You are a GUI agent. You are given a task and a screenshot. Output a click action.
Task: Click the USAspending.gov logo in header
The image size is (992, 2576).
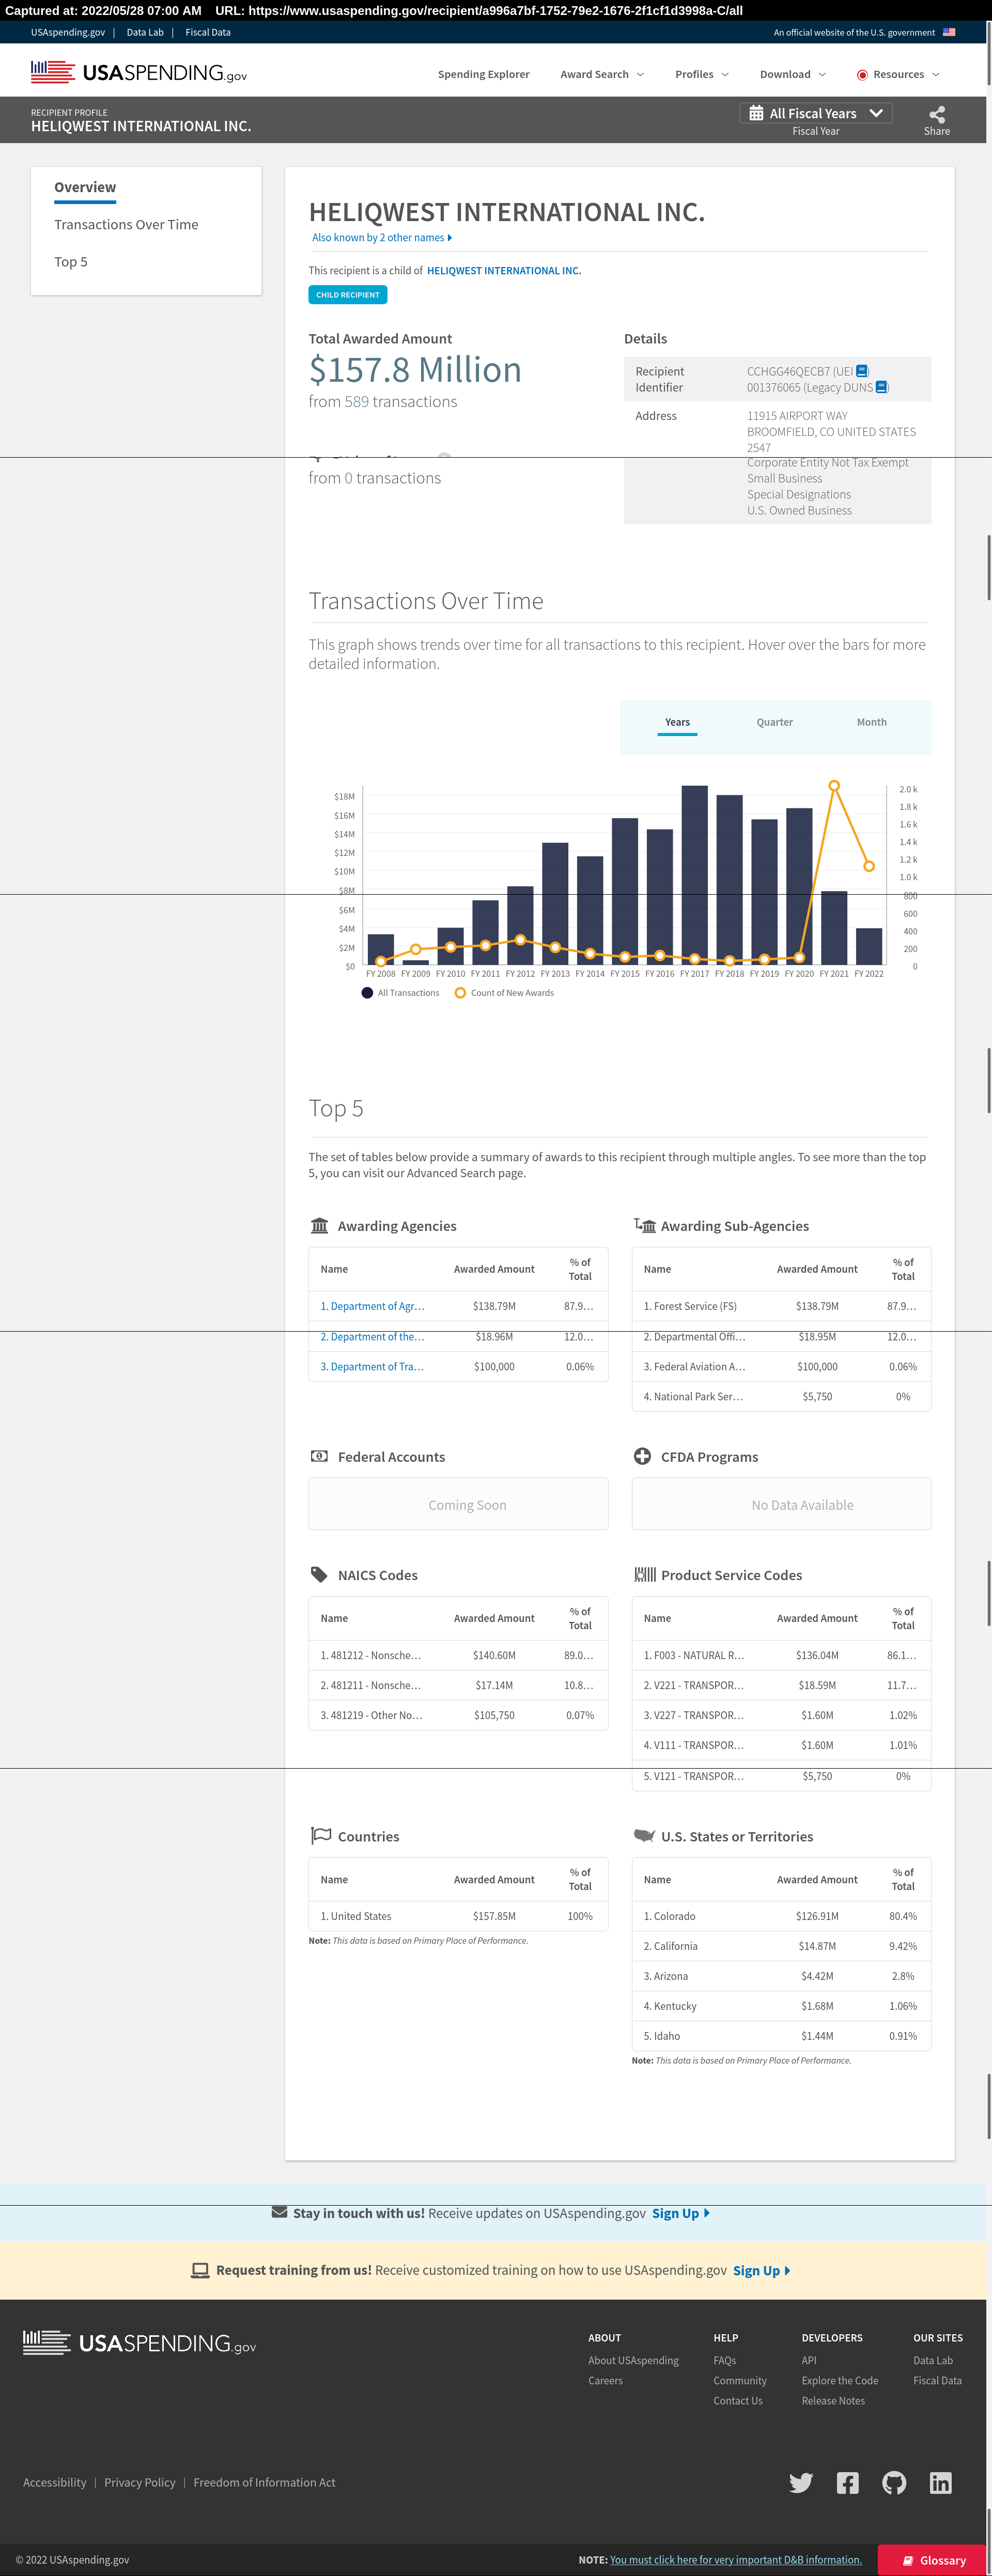tap(139, 73)
